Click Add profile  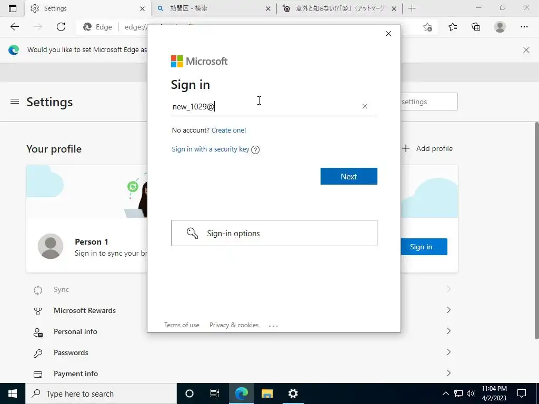427,148
